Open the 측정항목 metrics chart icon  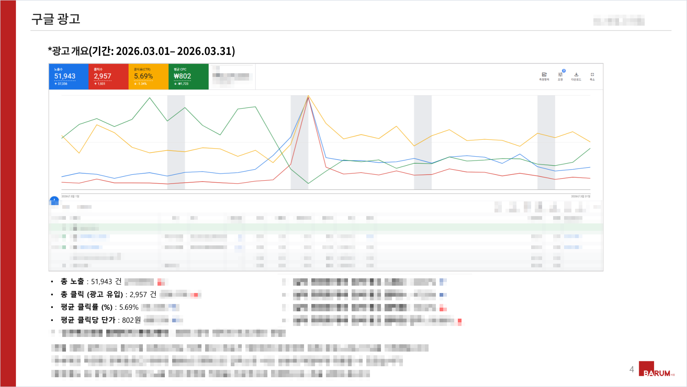[x=544, y=75]
